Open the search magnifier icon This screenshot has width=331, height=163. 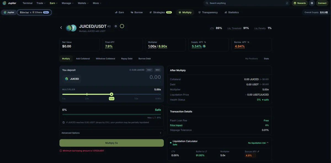tap(207, 3)
